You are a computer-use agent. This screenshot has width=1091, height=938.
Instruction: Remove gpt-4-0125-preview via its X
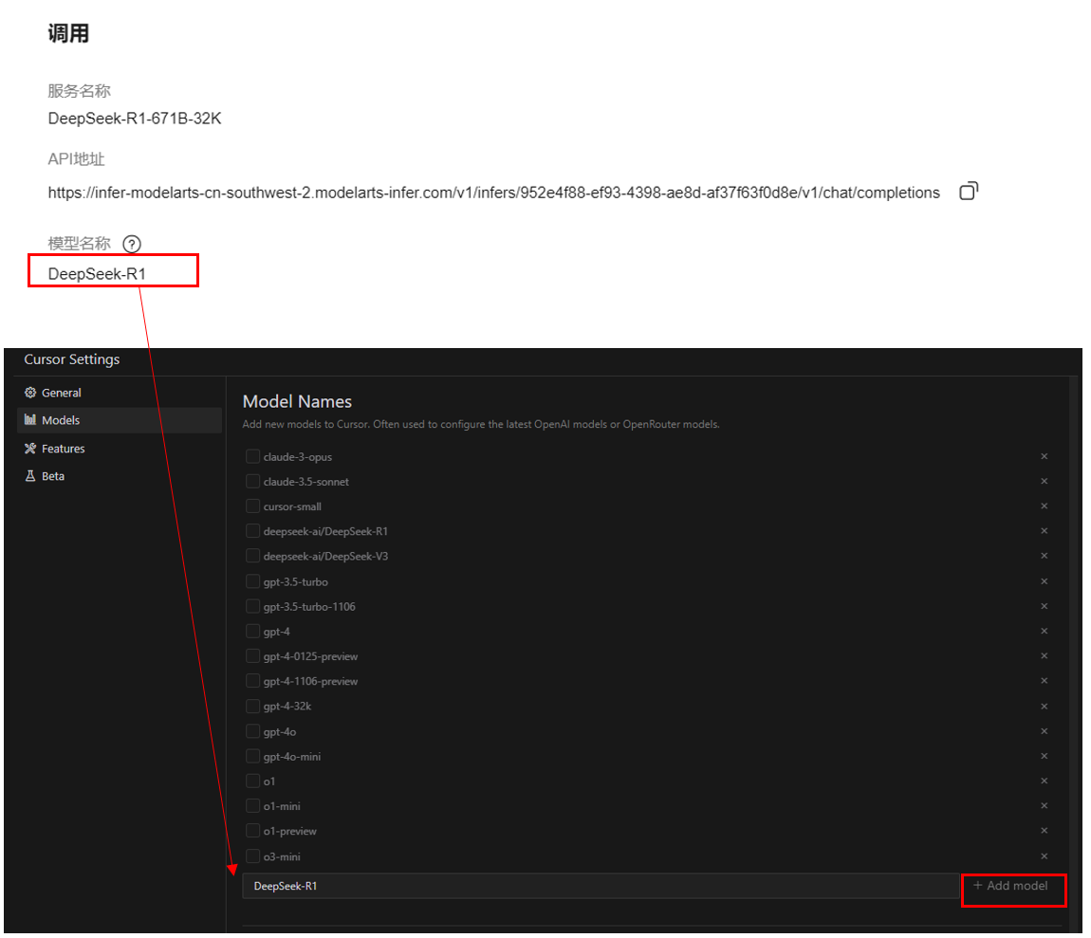pos(1044,656)
